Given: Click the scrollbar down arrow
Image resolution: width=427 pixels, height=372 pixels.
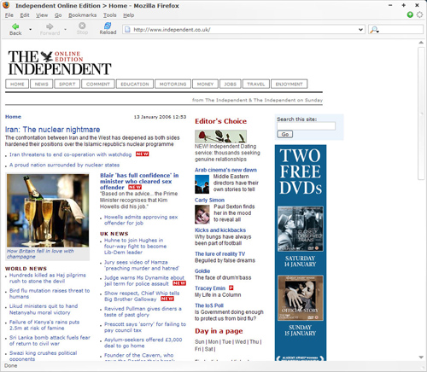Looking at the screenshot, I should (421, 357).
